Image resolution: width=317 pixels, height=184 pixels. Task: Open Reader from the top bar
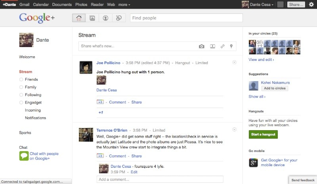(x=97, y=4)
